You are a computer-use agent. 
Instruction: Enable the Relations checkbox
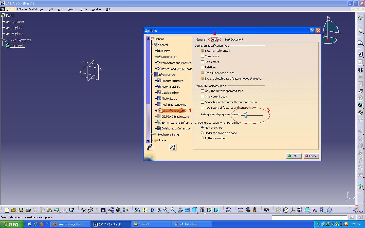[x=203, y=67]
